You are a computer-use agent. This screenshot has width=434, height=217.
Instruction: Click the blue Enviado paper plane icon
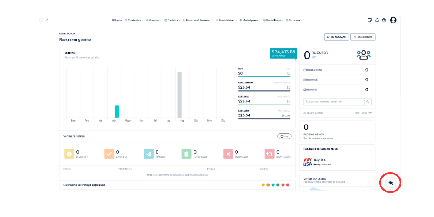click(x=149, y=154)
